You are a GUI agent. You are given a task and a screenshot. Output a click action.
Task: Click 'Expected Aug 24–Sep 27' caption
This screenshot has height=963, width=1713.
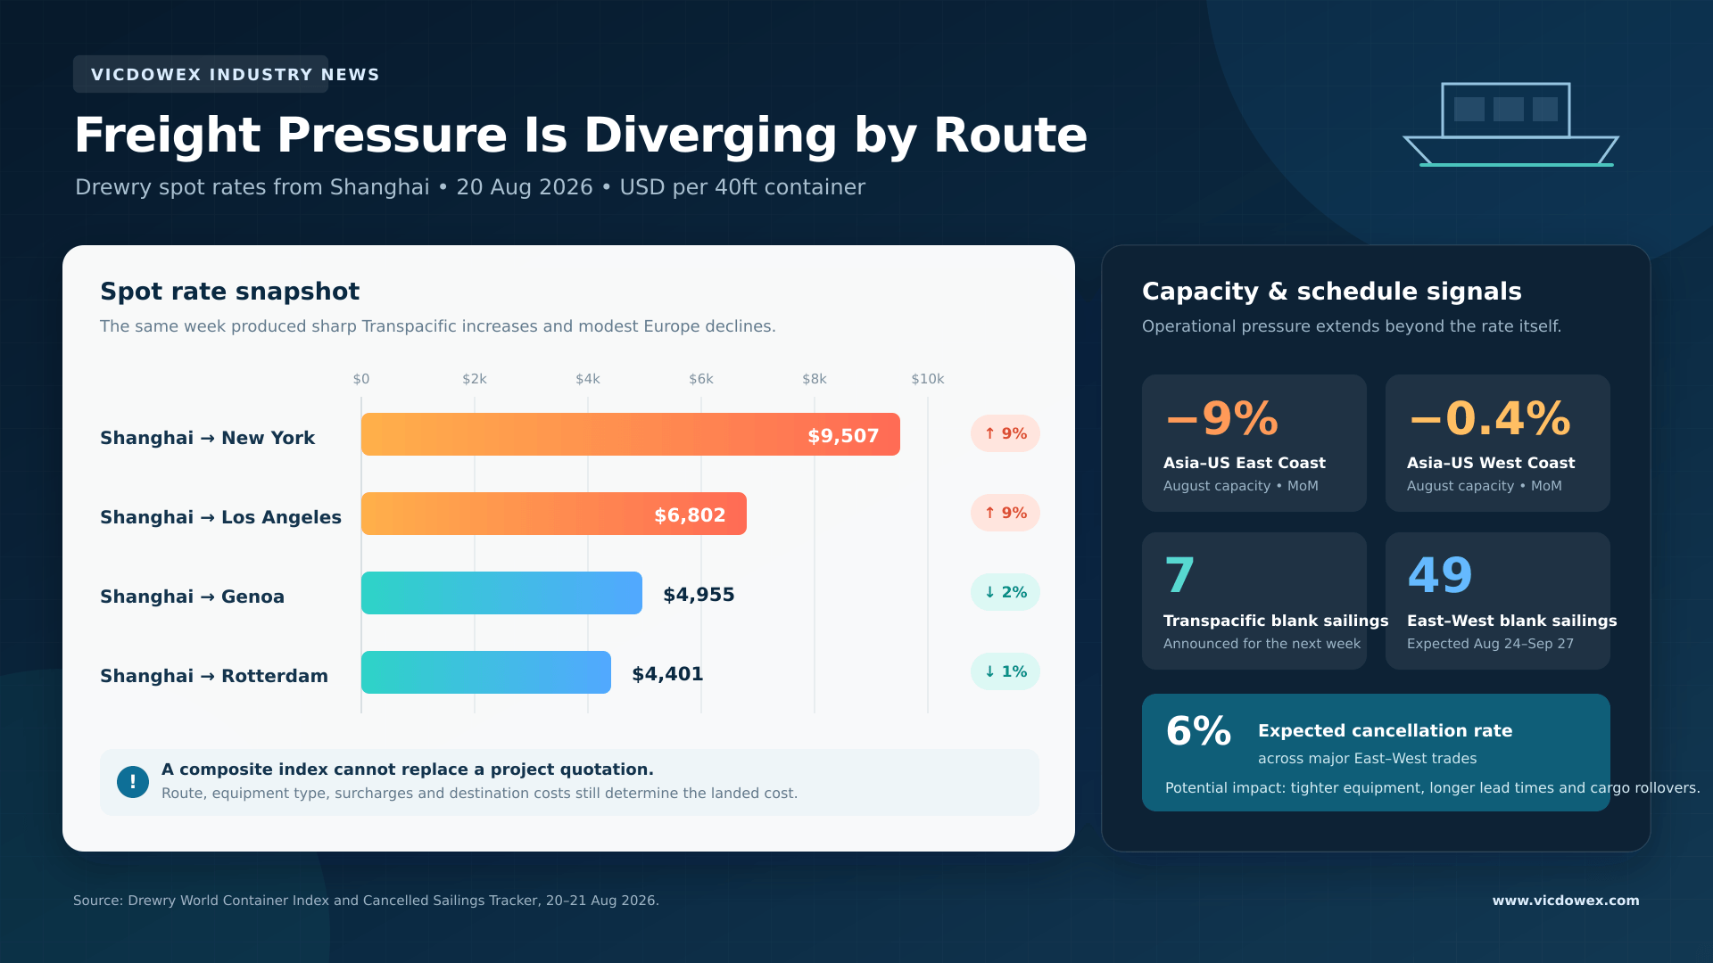(x=1490, y=644)
